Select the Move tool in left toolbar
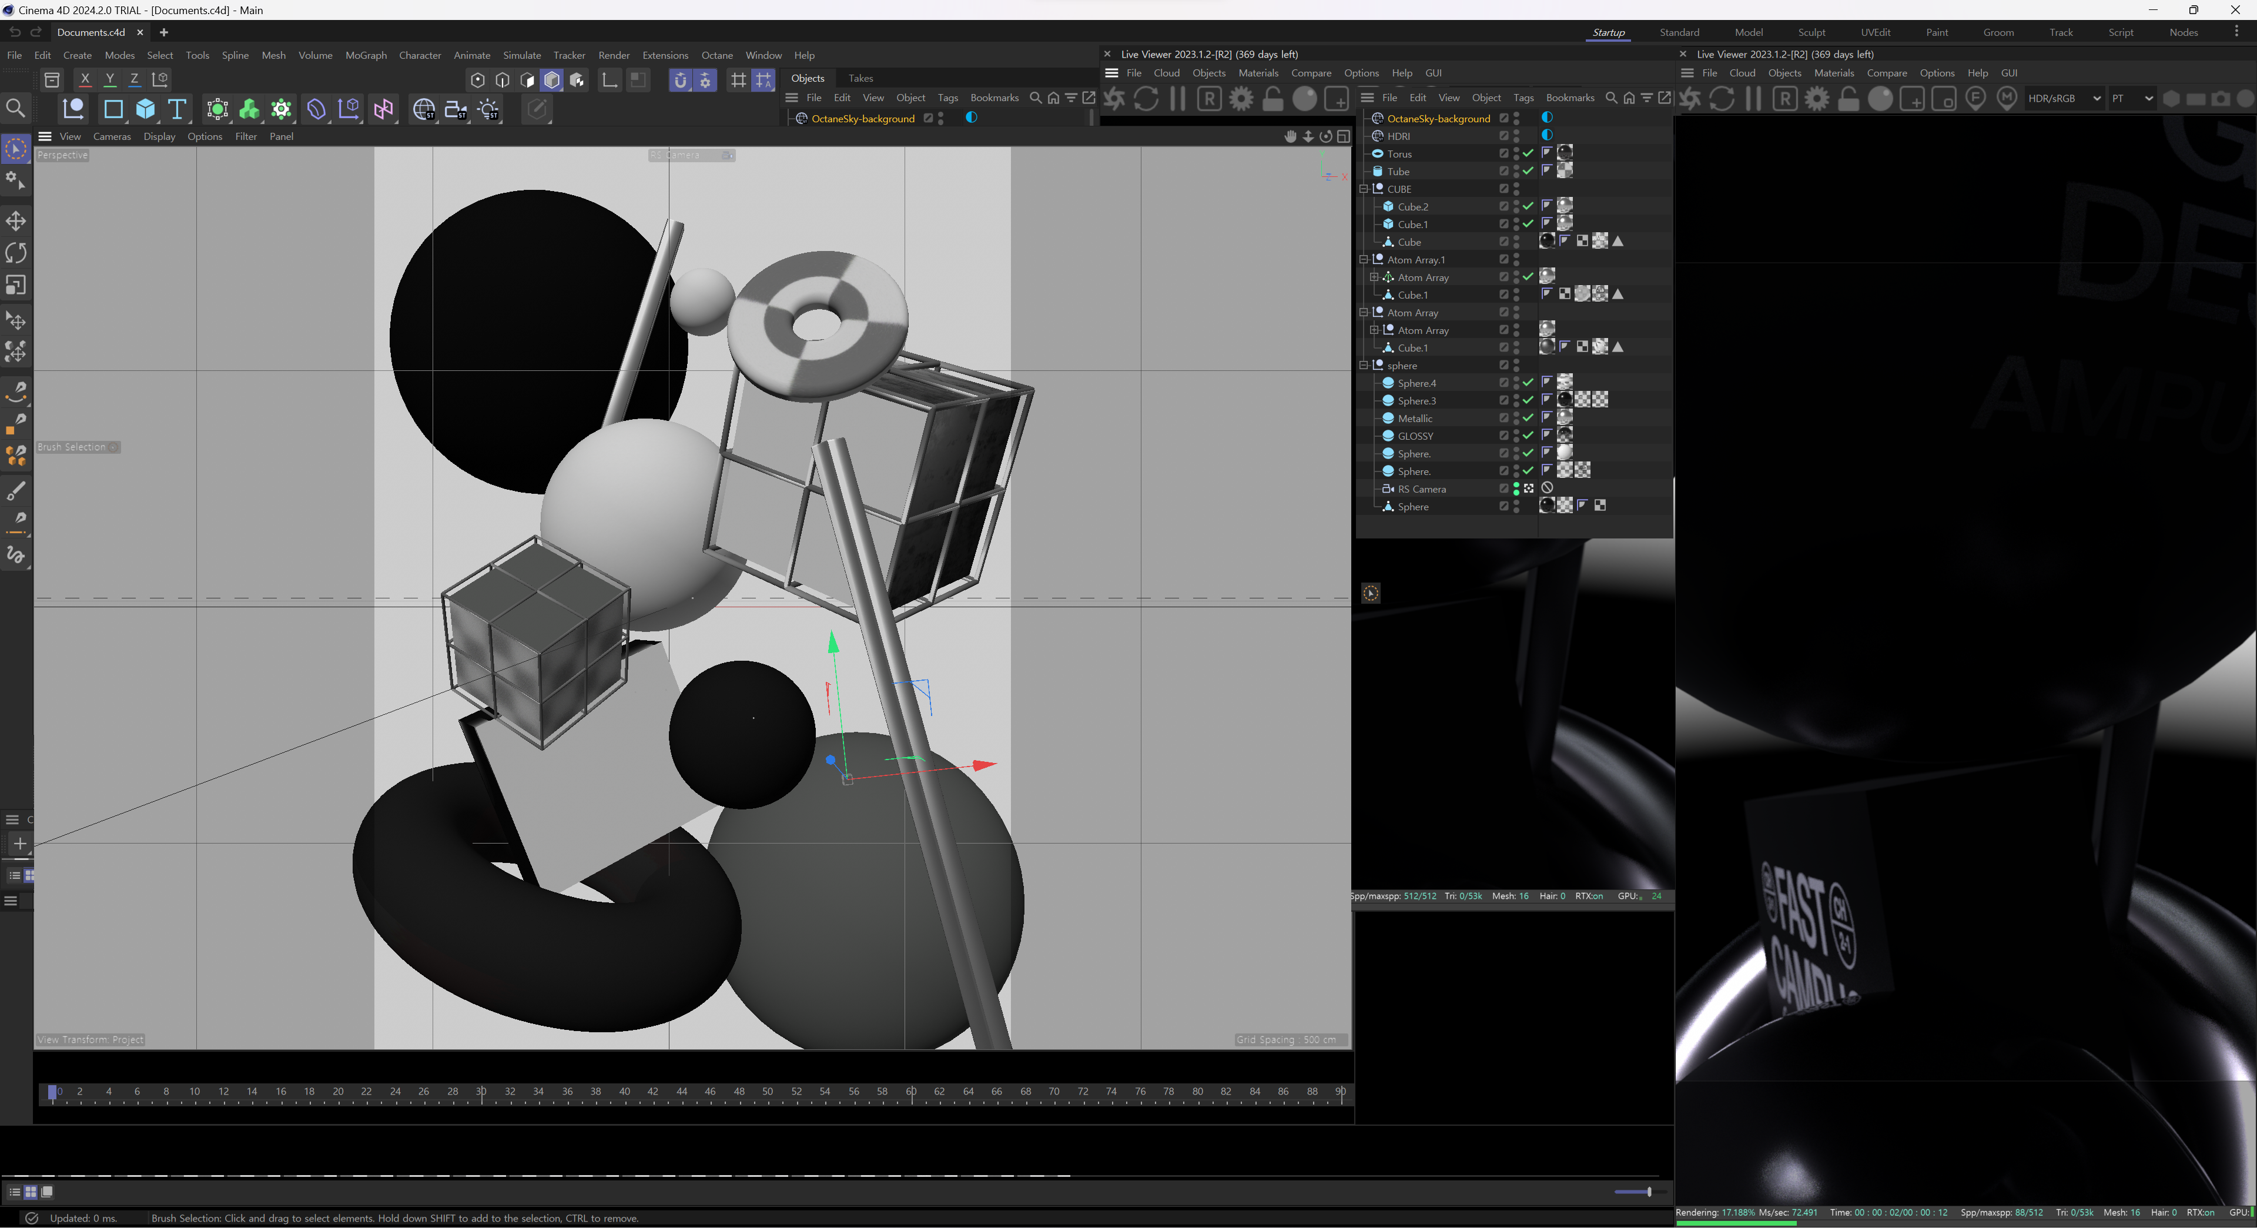The height and width of the screenshot is (1228, 2257). point(16,220)
